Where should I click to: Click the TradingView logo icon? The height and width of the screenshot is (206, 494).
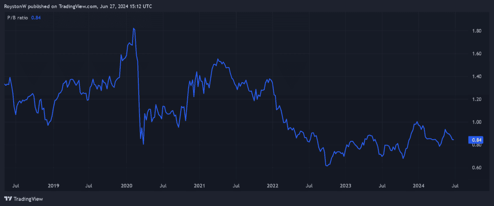pyautogui.click(x=8, y=199)
